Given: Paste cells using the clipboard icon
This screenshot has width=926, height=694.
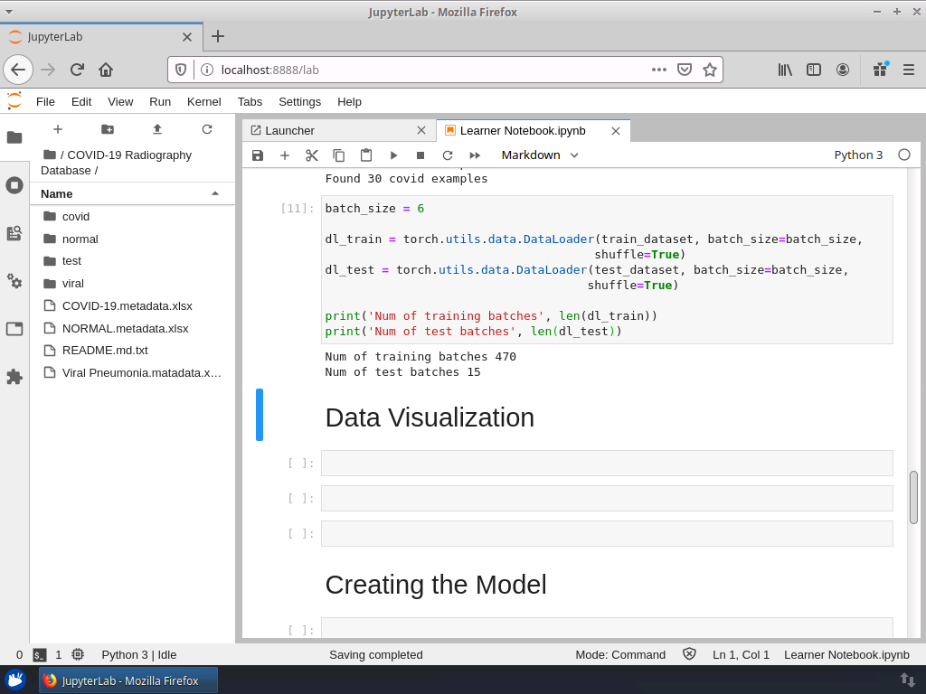Looking at the screenshot, I should (366, 155).
